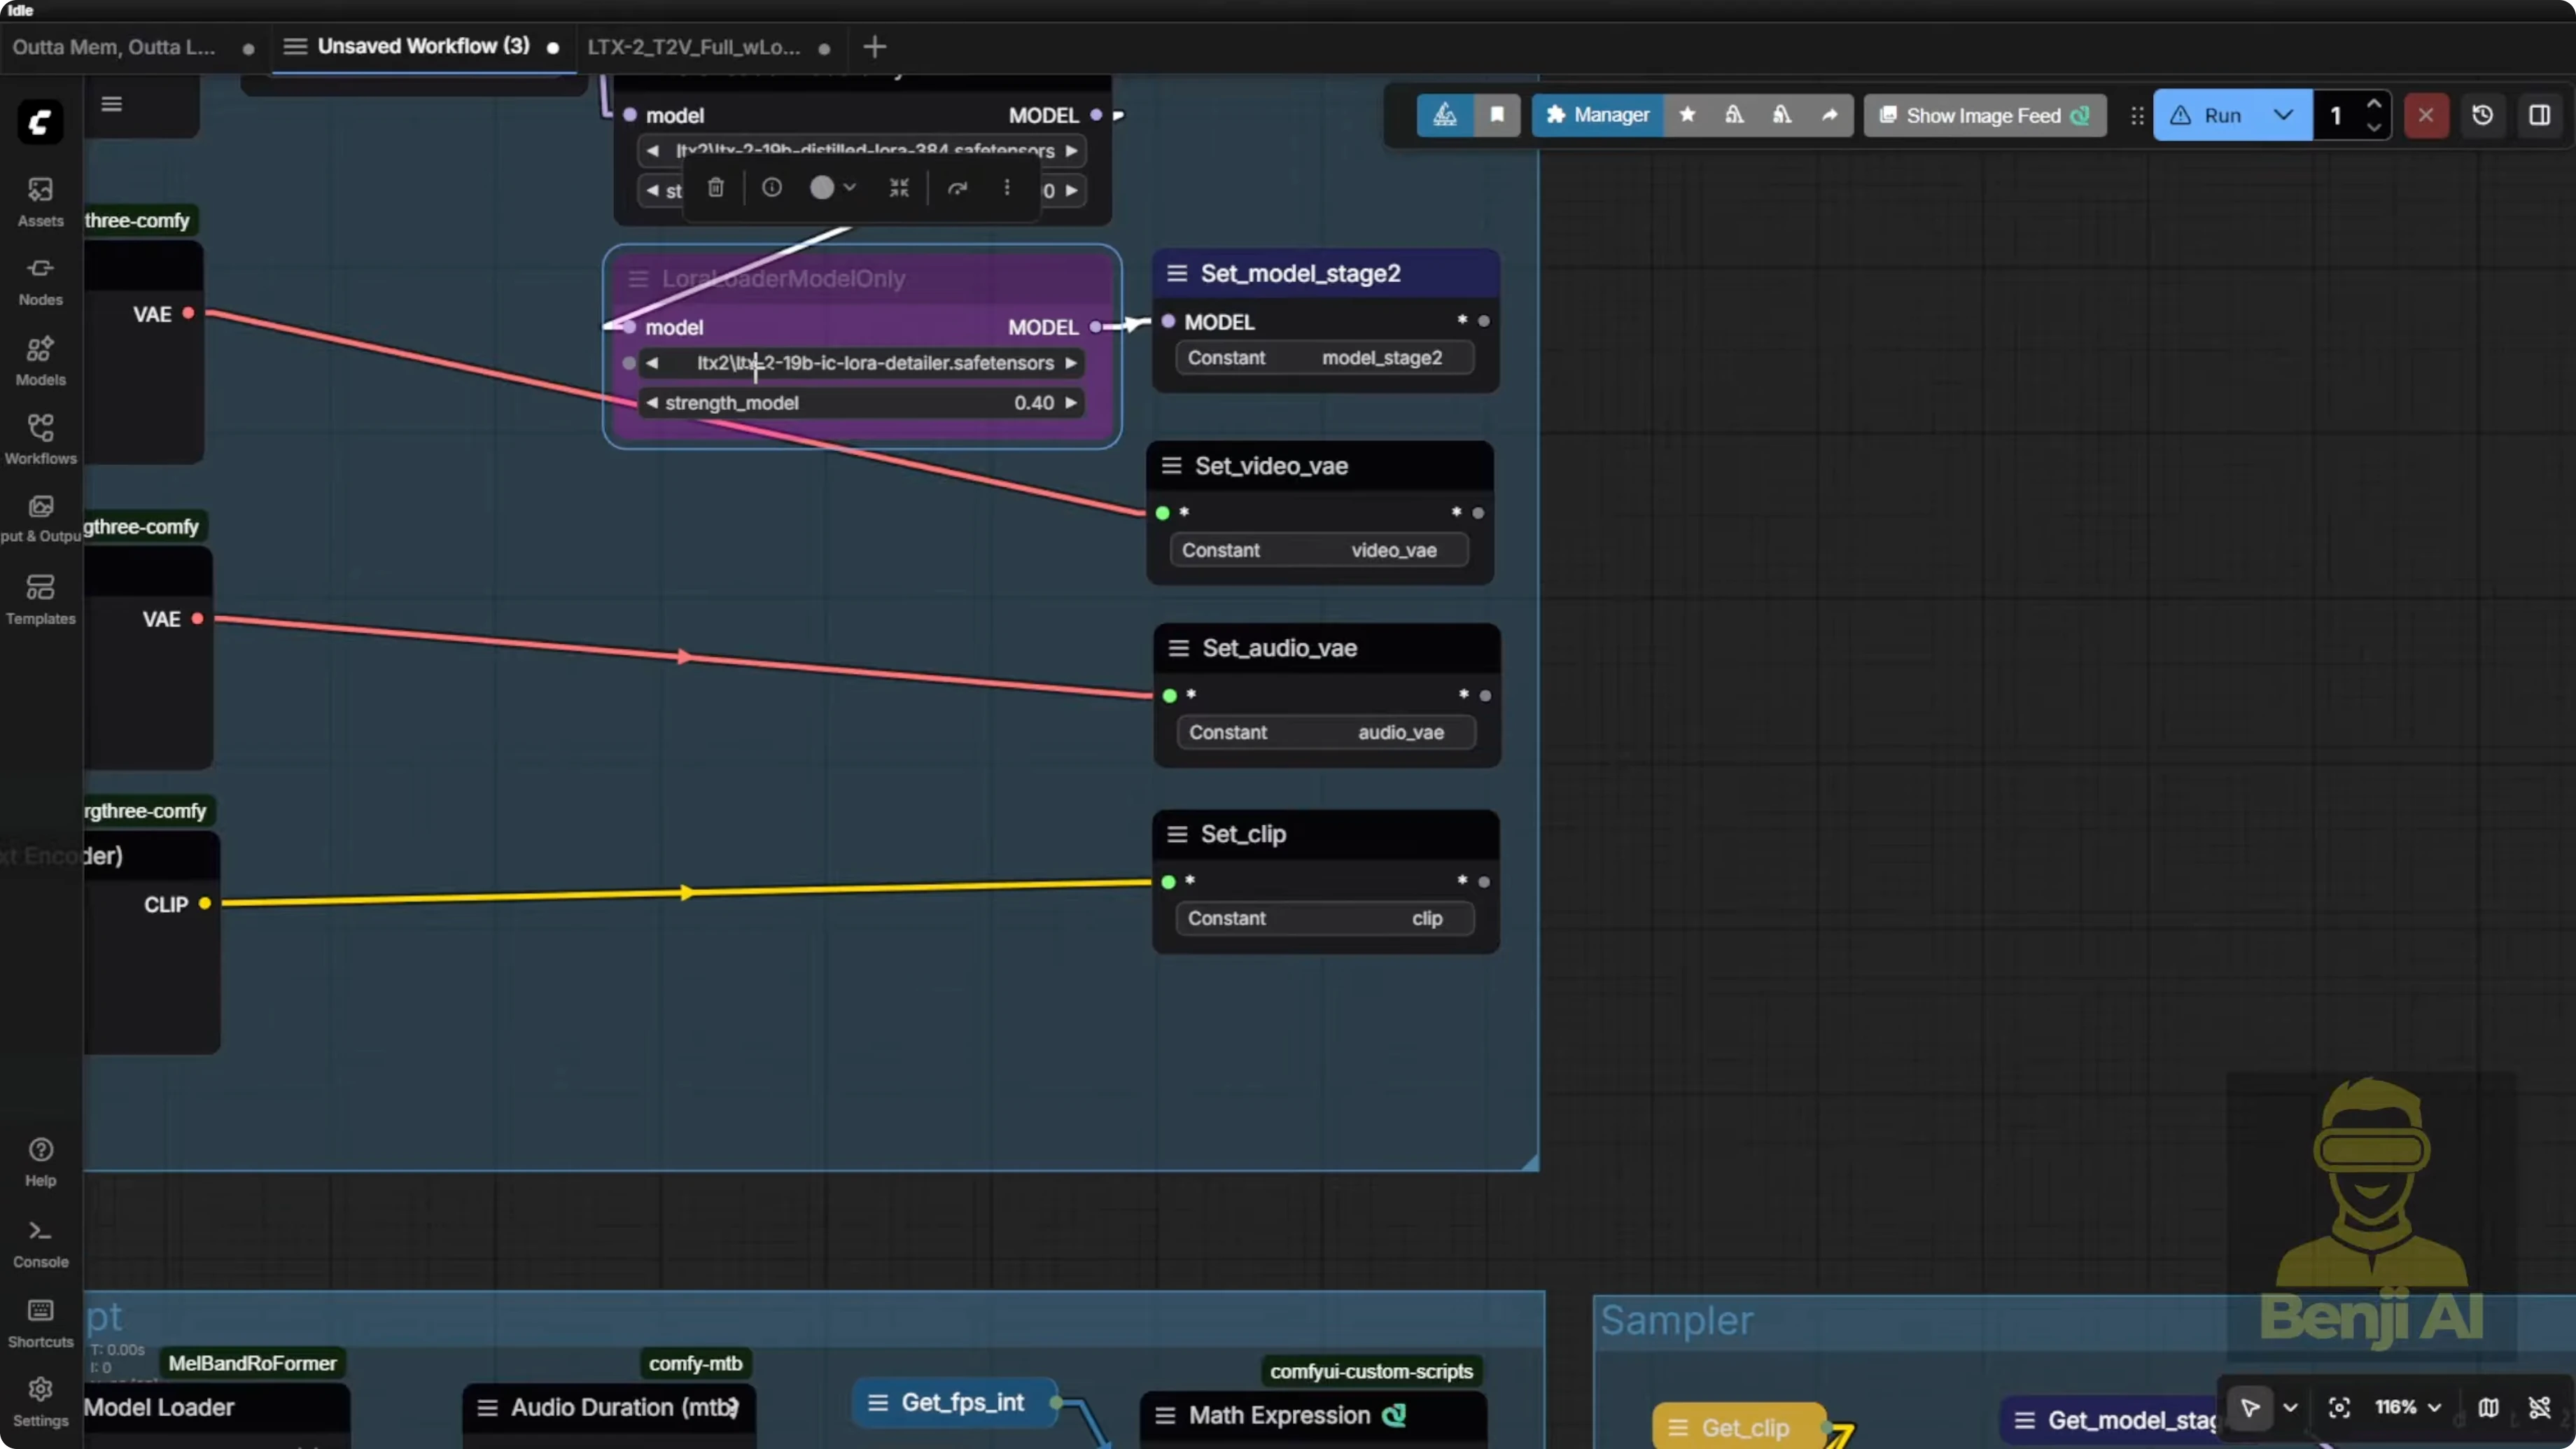Open the Models sidebar panel

point(40,360)
